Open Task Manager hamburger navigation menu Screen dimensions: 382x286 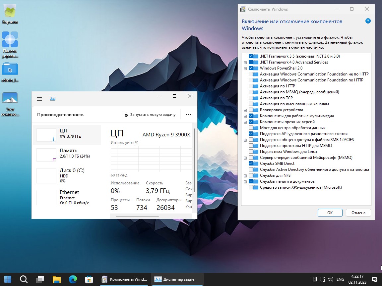39,99
